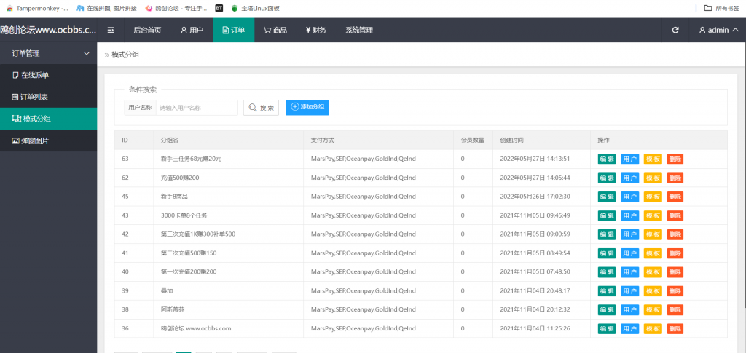Open 用户 for group ID 41
Screen dimensions: 746x353
pyautogui.click(x=630, y=253)
